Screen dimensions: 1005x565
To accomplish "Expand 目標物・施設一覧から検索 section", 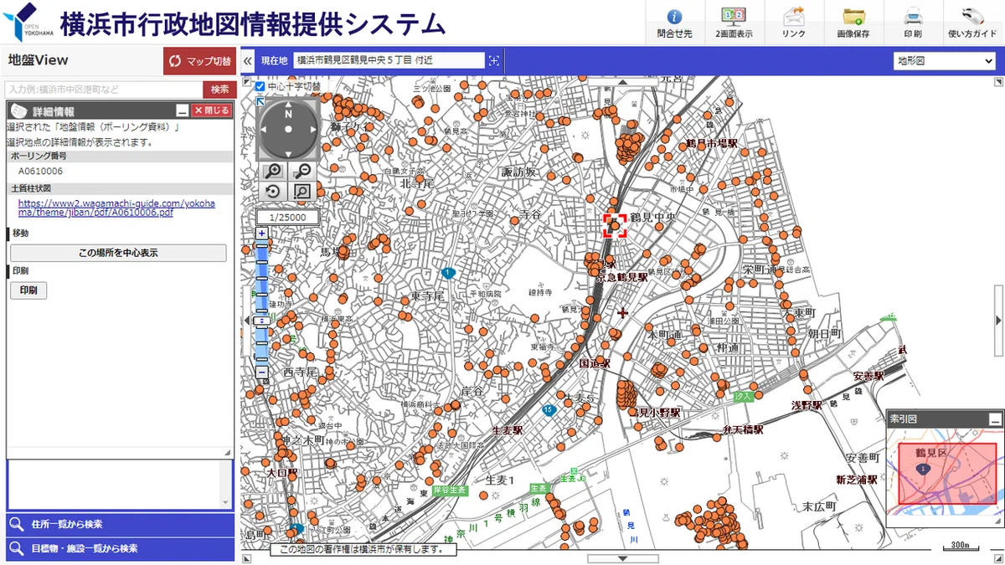I will [120, 549].
